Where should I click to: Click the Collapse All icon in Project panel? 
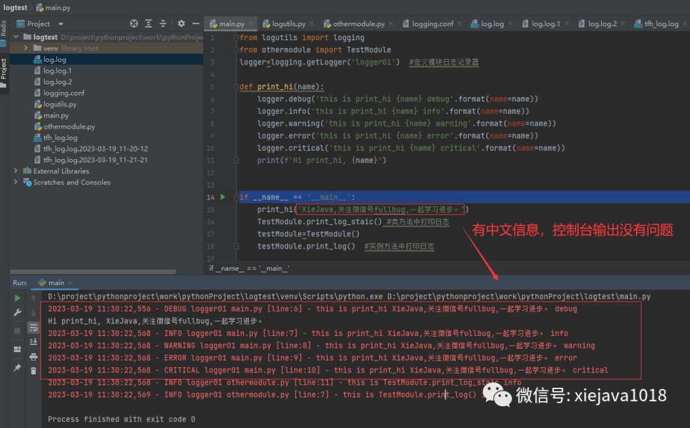(163, 24)
